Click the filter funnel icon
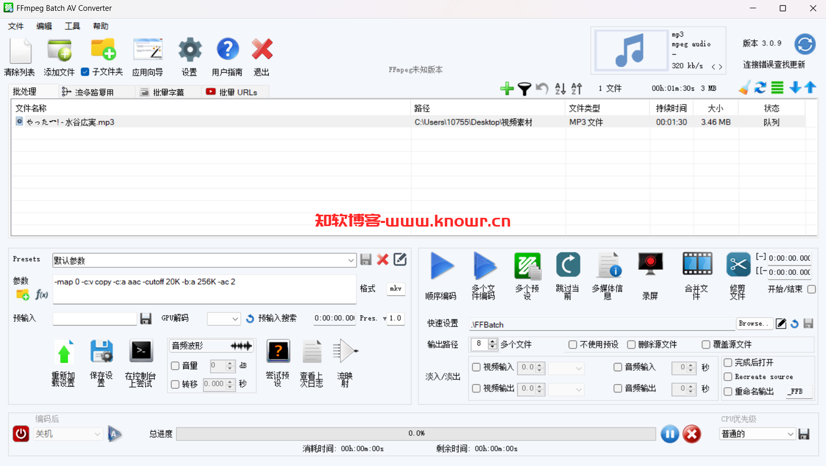The width and height of the screenshot is (826, 466). [x=524, y=89]
